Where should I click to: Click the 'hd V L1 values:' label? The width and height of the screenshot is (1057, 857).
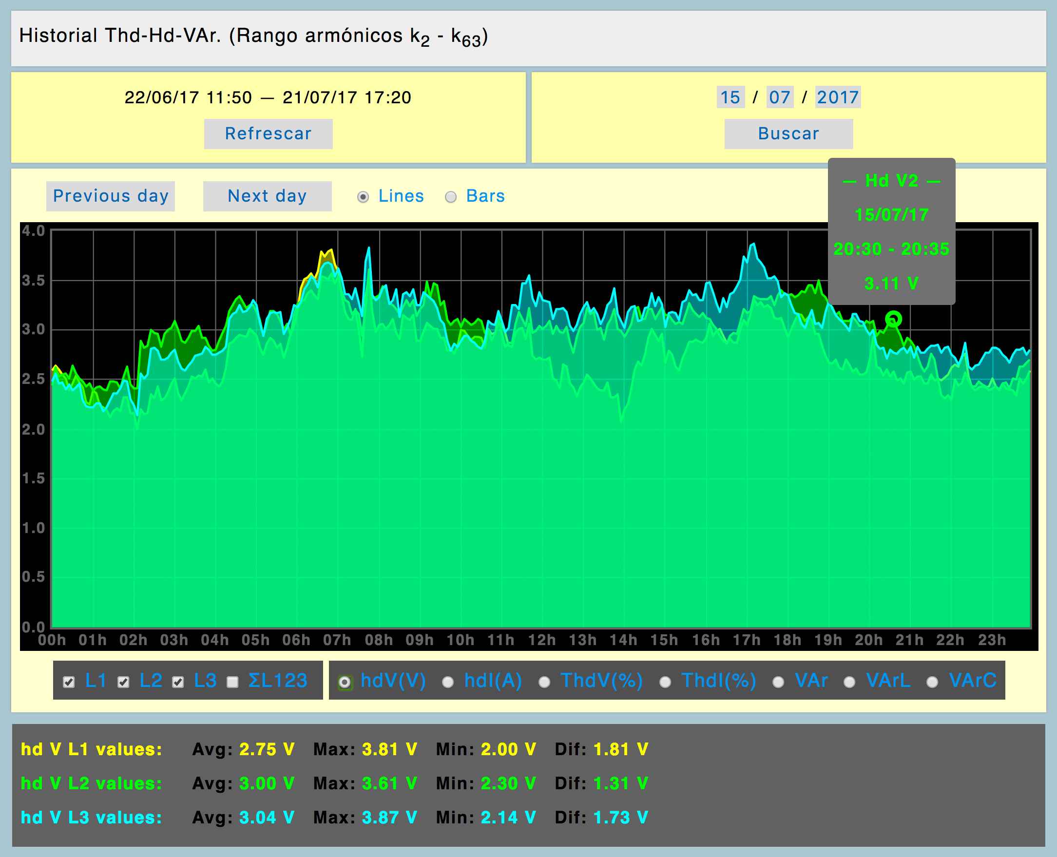coord(91,749)
